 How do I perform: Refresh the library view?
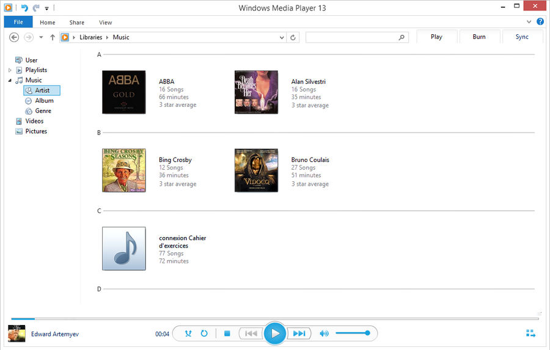[293, 37]
